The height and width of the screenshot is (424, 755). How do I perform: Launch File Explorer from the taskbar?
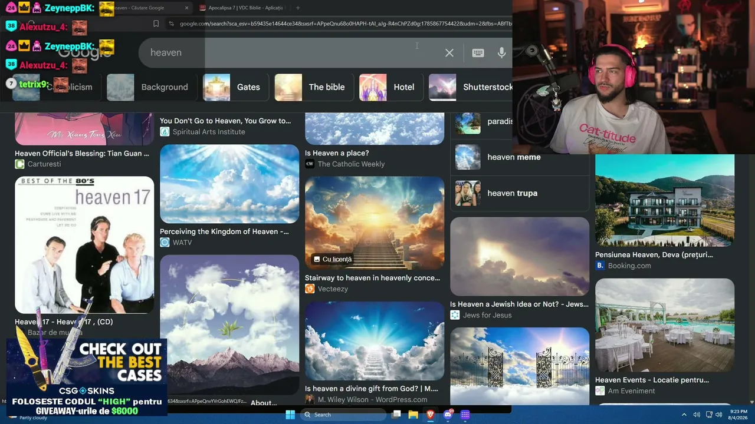click(413, 415)
